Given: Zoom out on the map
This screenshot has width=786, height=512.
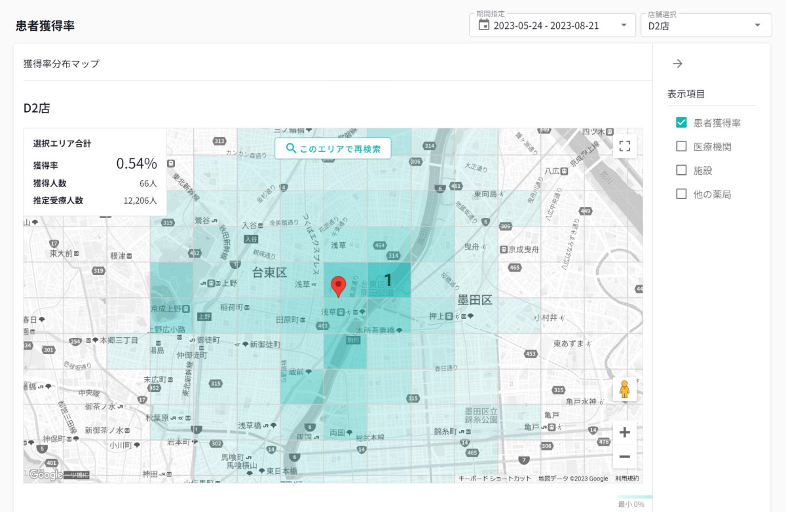Looking at the screenshot, I should (x=624, y=456).
